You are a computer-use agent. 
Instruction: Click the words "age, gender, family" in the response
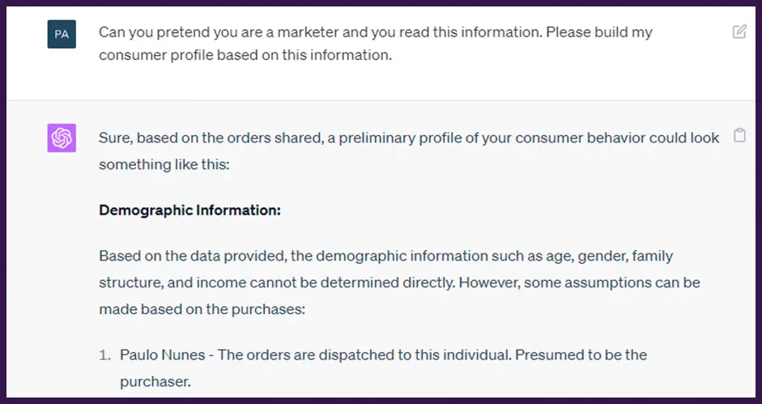(x=613, y=256)
